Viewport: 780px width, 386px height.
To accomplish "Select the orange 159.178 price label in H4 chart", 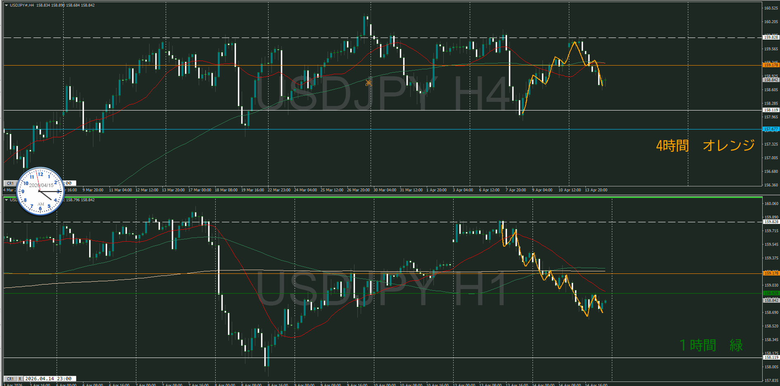I will [x=770, y=65].
